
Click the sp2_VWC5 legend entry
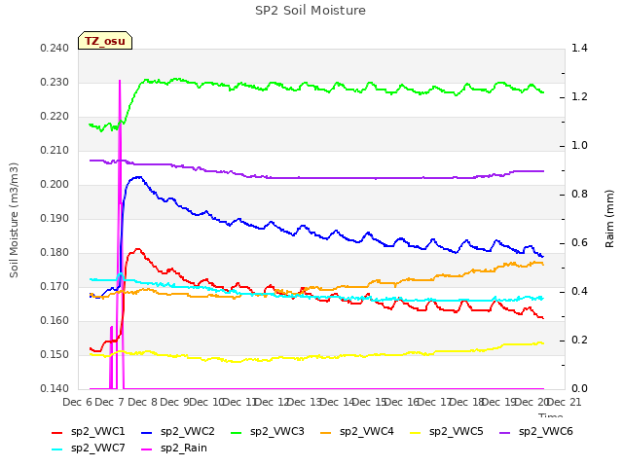447,432
